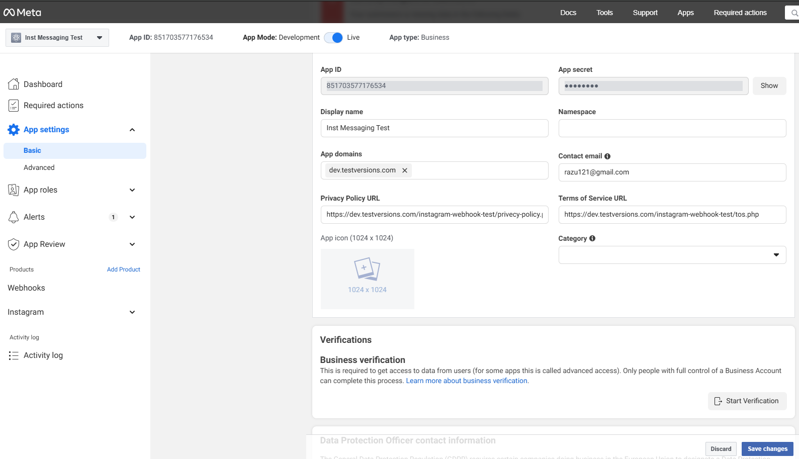This screenshot has height=459, width=799.
Task: Click the Meta logo
Action: point(22,13)
